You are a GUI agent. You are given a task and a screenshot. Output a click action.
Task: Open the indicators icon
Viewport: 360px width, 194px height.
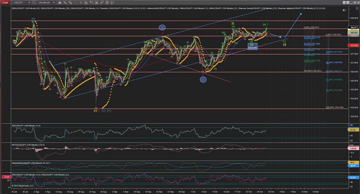[x=97, y=2]
